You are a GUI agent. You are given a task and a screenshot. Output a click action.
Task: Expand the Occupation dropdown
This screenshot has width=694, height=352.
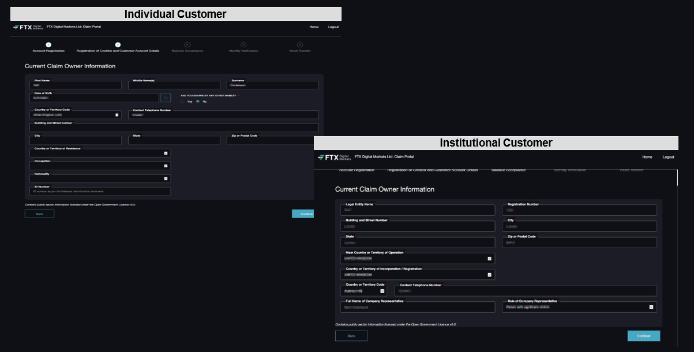(166, 166)
